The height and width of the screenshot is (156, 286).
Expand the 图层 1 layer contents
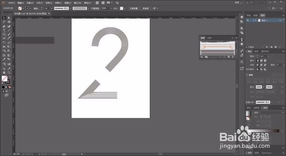[255, 20]
